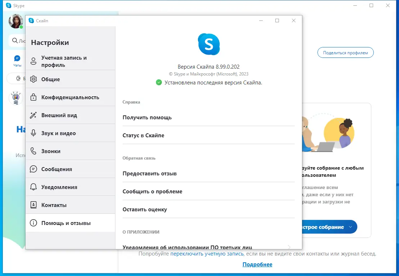Select Сообщить о проблеме
This screenshot has width=399, height=276.
(x=153, y=191)
